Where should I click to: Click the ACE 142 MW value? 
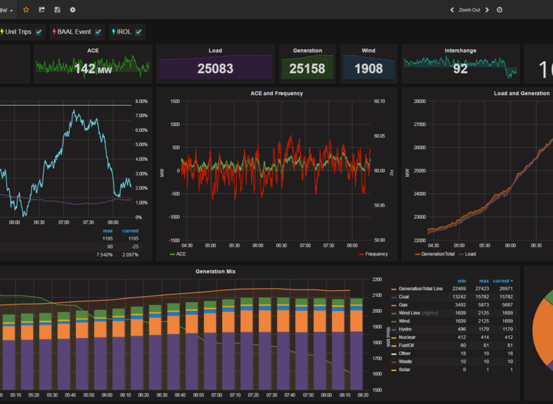(x=93, y=69)
